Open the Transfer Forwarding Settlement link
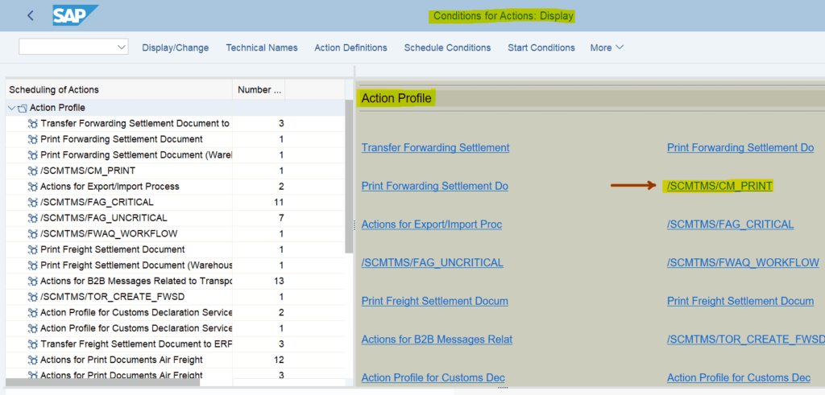The width and height of the screenshot is (825, 395). (435, 147)
